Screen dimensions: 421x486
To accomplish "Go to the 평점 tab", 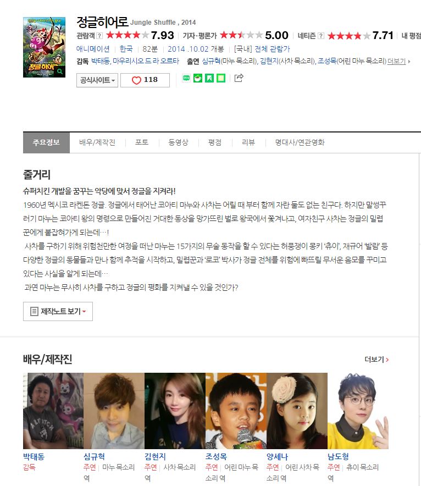I will (215, 142).
